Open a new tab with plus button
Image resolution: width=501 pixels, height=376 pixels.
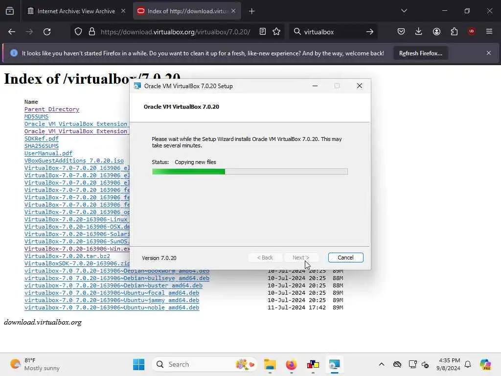click(x=252, y=11)
